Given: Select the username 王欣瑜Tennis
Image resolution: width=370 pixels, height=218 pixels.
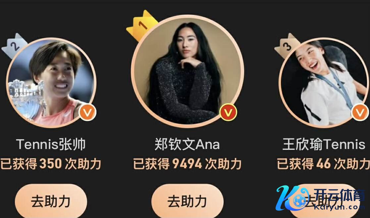Looking at the screenshot, I should (324, 144).
